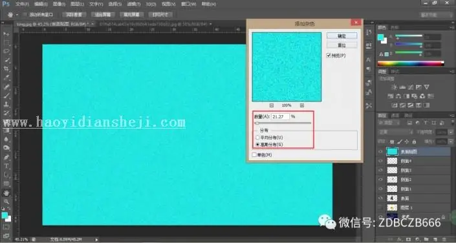
Task: Click the noise preview thumbnail in dialog
Action: [287, 67]
